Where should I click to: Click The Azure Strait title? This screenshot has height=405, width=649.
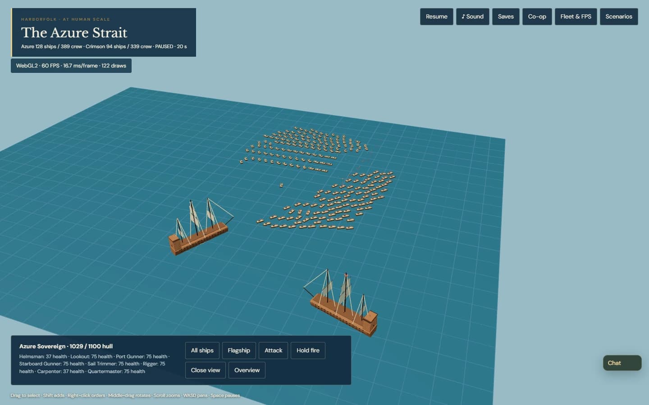tap(74, 32)
